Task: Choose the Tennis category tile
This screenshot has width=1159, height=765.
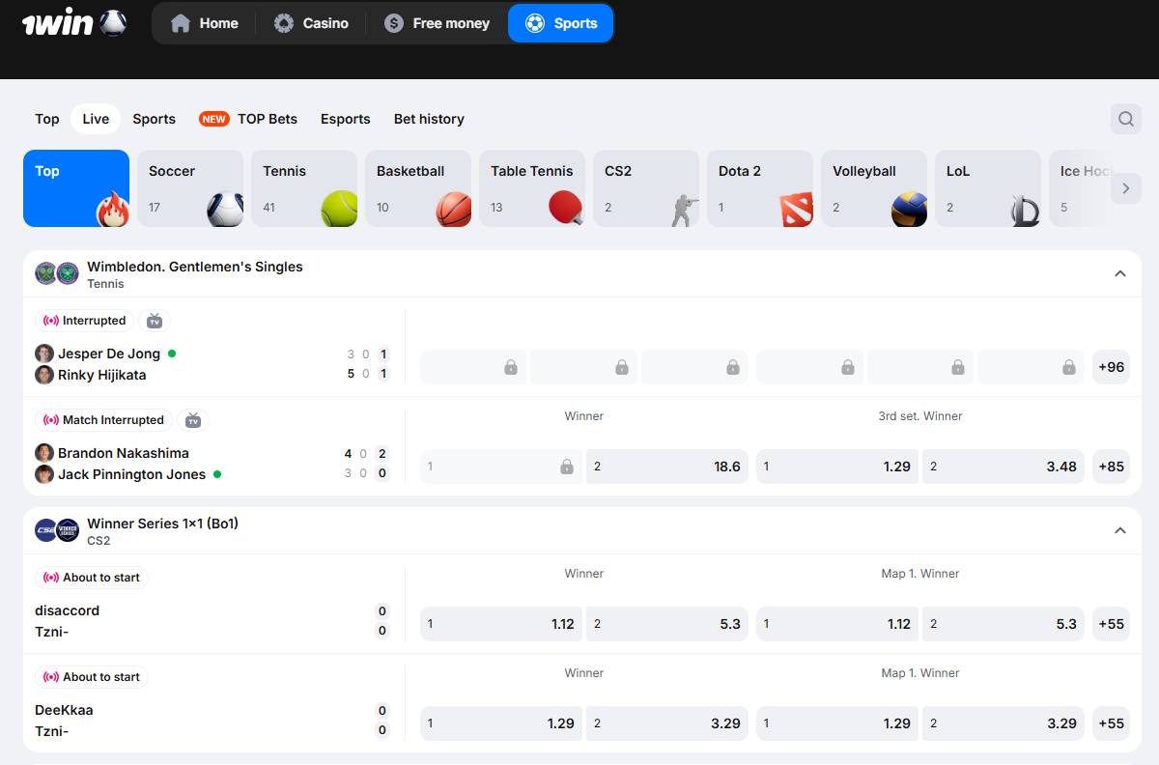Action: [x=304, y=188]
